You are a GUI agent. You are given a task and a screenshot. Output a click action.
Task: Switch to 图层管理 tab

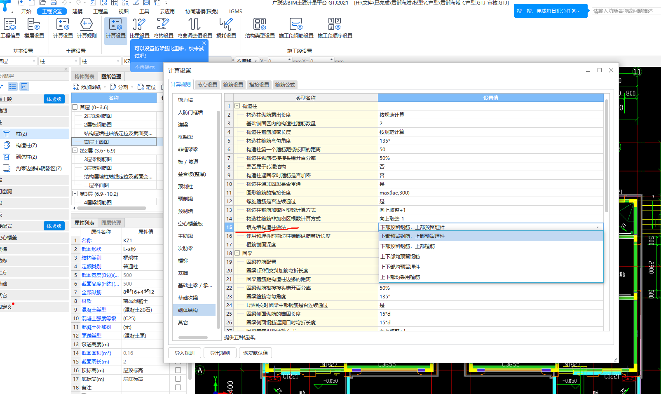pyautogui.click(x=111, y=223)
